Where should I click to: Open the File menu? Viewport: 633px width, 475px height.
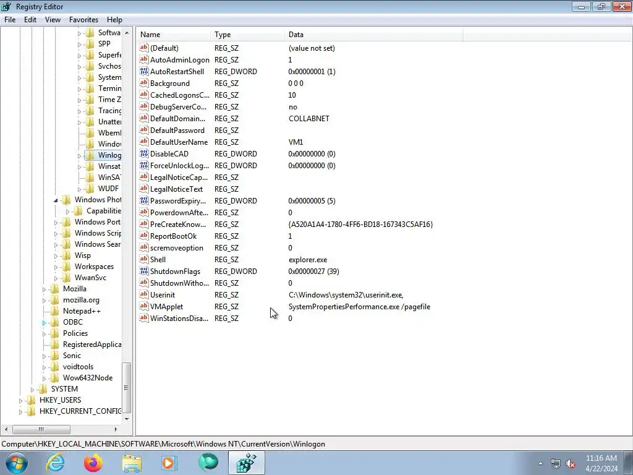pyautogui.click(x=10, y=19)
